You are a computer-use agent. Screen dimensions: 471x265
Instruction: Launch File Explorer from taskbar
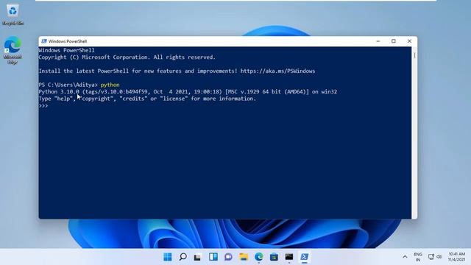244,257
